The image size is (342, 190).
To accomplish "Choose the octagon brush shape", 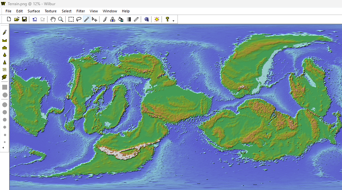I will pyautogui.click(x=5, y=95).
